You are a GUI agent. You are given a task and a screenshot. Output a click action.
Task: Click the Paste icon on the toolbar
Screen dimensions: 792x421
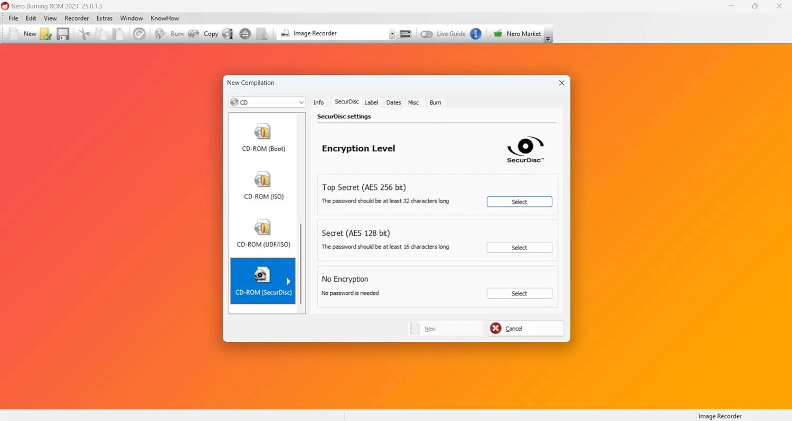click(x=117, y=33)
